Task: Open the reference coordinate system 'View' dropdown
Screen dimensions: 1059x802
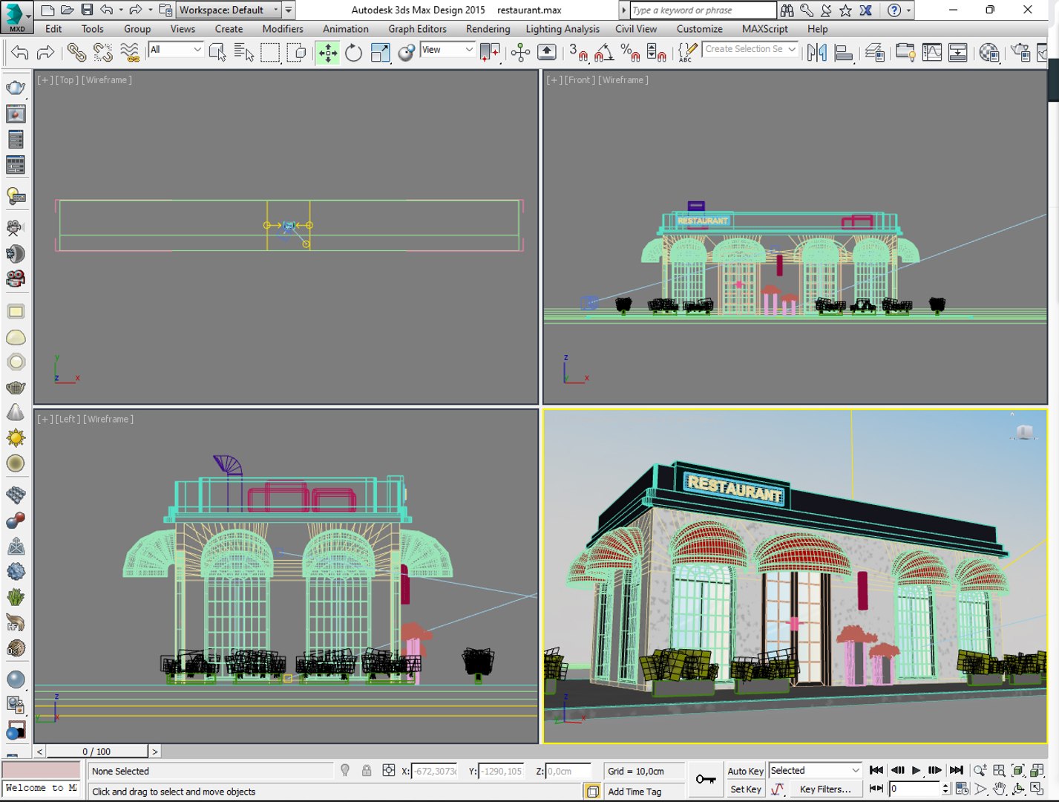Action: (x=447, y=50)
